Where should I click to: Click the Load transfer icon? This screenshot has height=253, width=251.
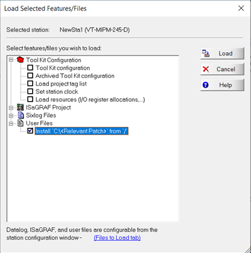(x=206, y=53)
